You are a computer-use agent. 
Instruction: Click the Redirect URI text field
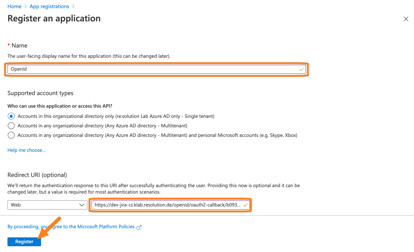tap(170, 205)
